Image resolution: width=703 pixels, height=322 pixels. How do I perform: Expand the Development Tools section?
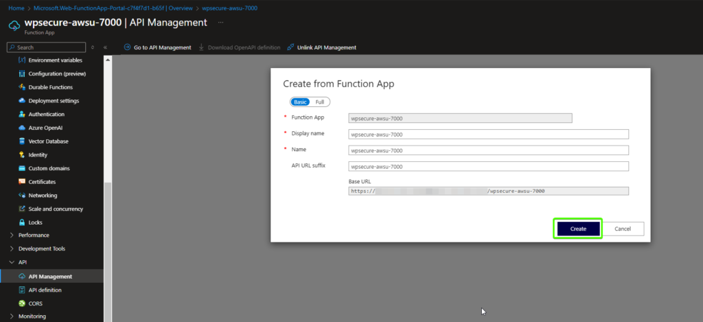pyautogui.click(x=12, y=249)
